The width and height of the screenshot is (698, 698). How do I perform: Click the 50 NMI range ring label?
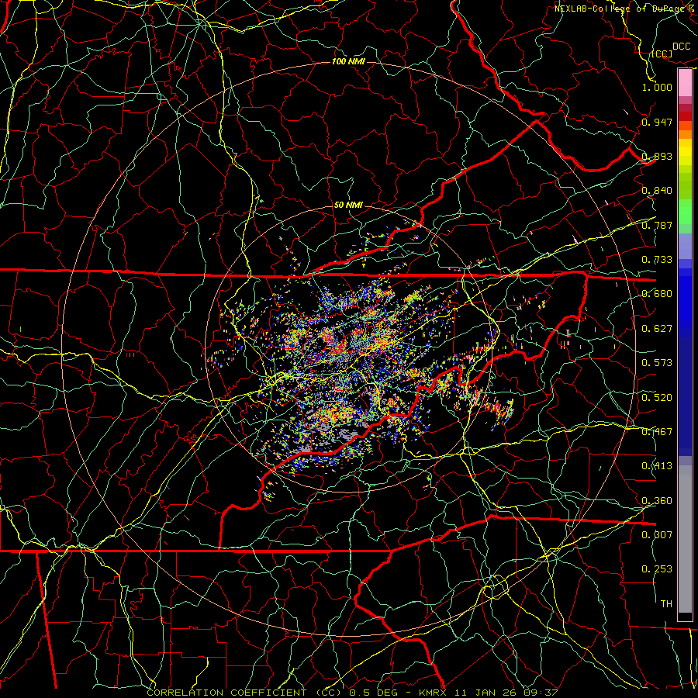tap(348, 205)
